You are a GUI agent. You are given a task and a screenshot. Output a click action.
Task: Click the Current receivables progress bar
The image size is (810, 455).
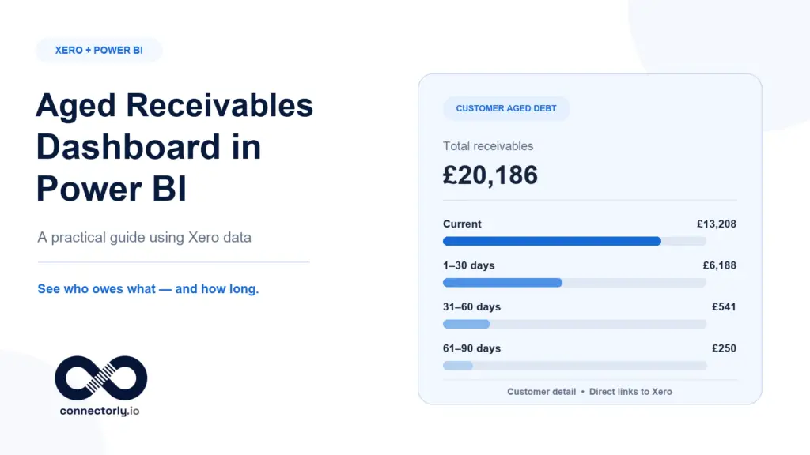574,241
